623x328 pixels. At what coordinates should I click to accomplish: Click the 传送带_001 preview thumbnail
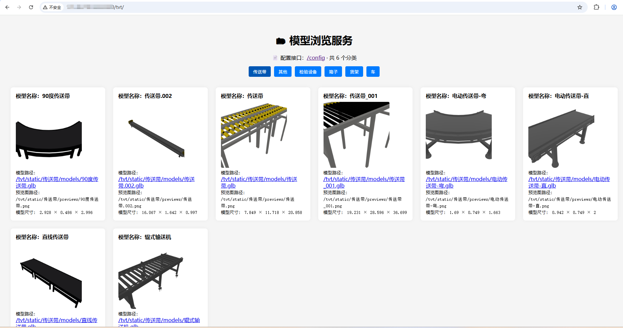pyautogui.click(x=356, y=135)
